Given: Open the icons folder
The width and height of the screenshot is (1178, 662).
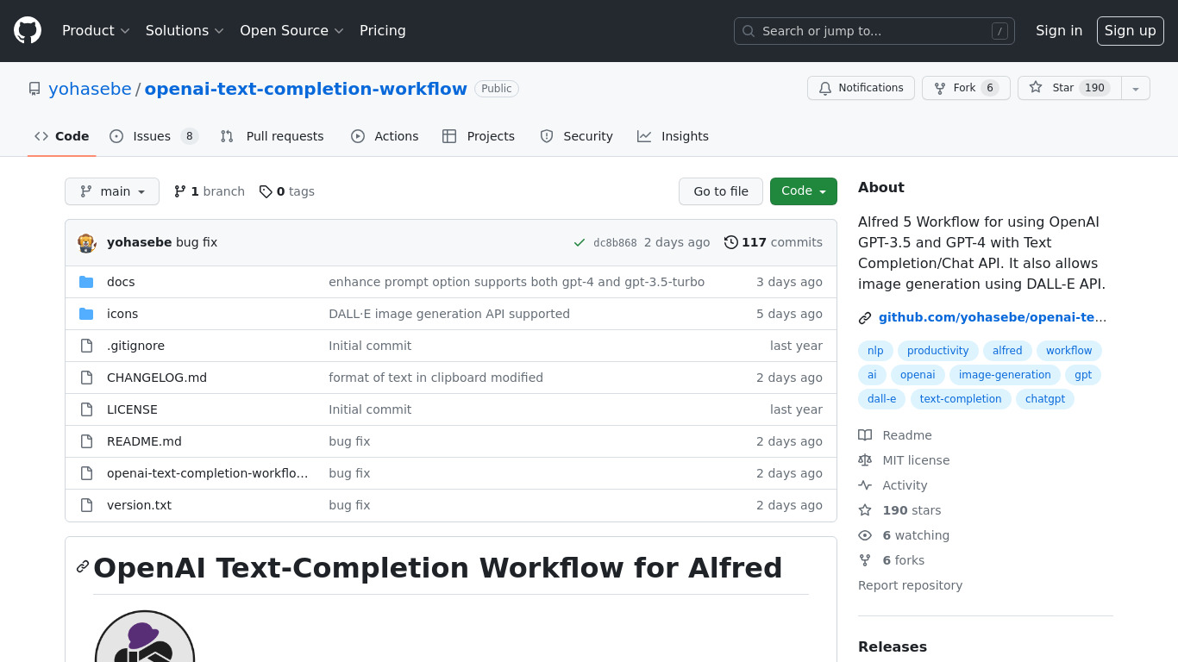Looking at the screenshot, I should point(122,314).
